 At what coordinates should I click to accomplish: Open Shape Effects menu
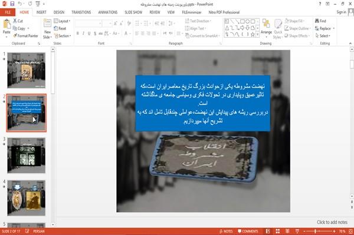(297, 35)
